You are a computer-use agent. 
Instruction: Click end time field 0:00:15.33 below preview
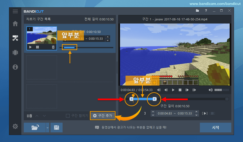pyautogui.click(x=185, y=113)
